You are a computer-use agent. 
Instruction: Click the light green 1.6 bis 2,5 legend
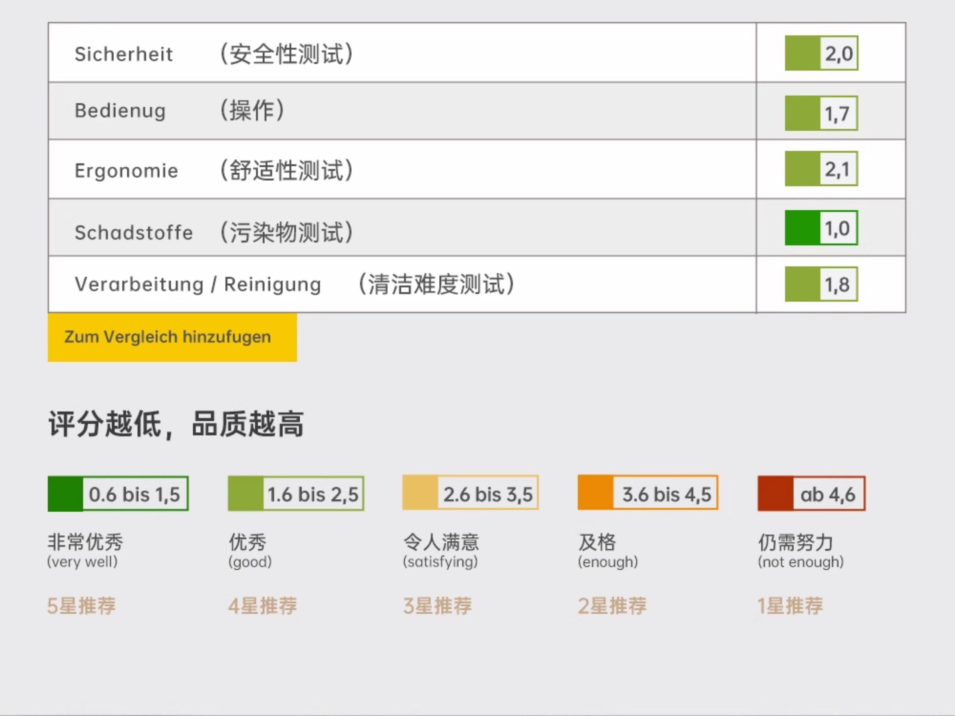pyautogui.click(x=296, y=494)
